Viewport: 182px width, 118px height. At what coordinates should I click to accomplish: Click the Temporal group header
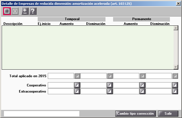point(71,19)
